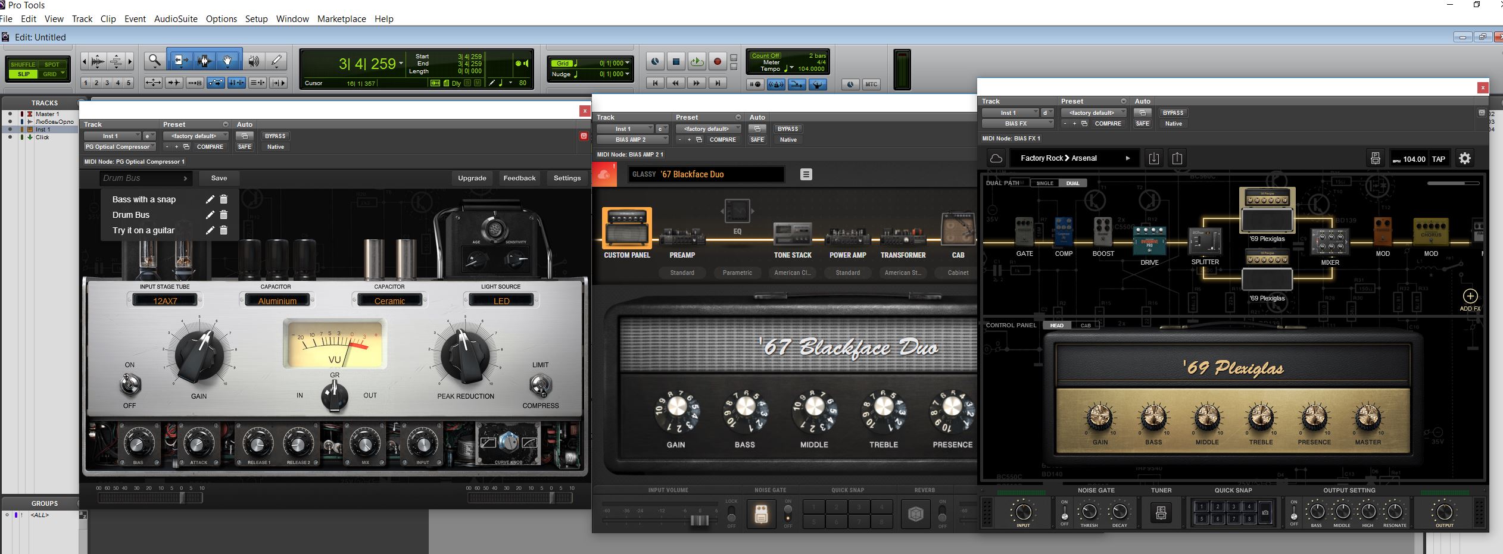
Task: Click the Stop transport button
Action: coord(676,61)
